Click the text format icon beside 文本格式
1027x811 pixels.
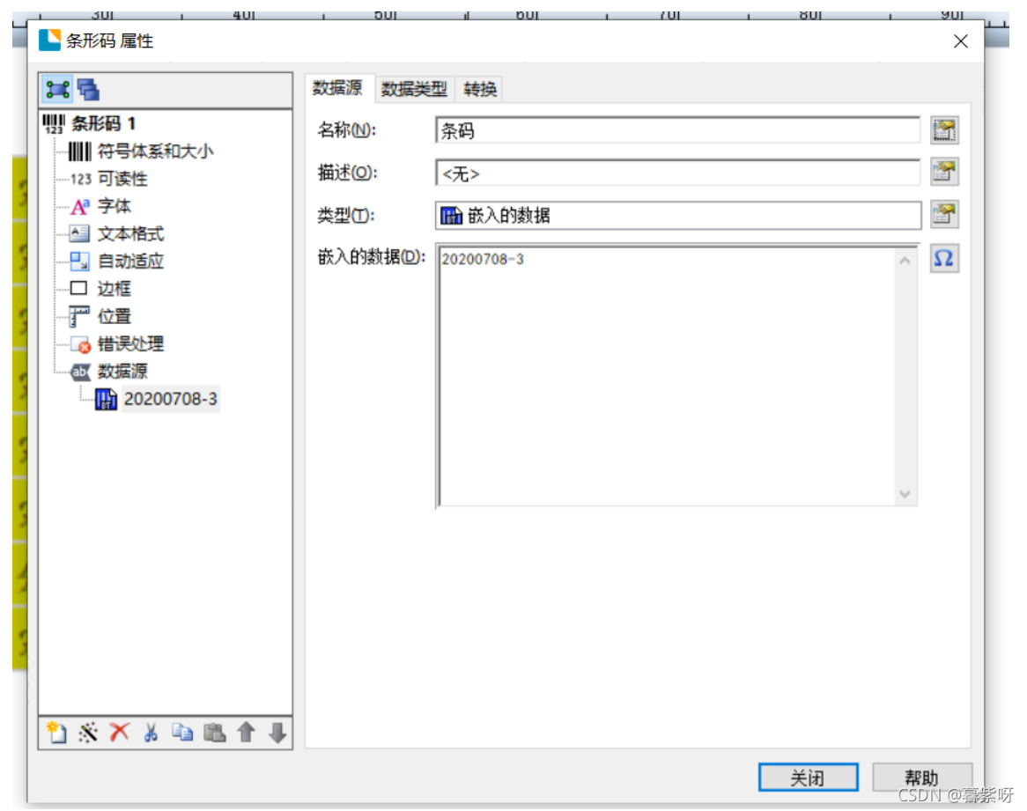point(79,233)
